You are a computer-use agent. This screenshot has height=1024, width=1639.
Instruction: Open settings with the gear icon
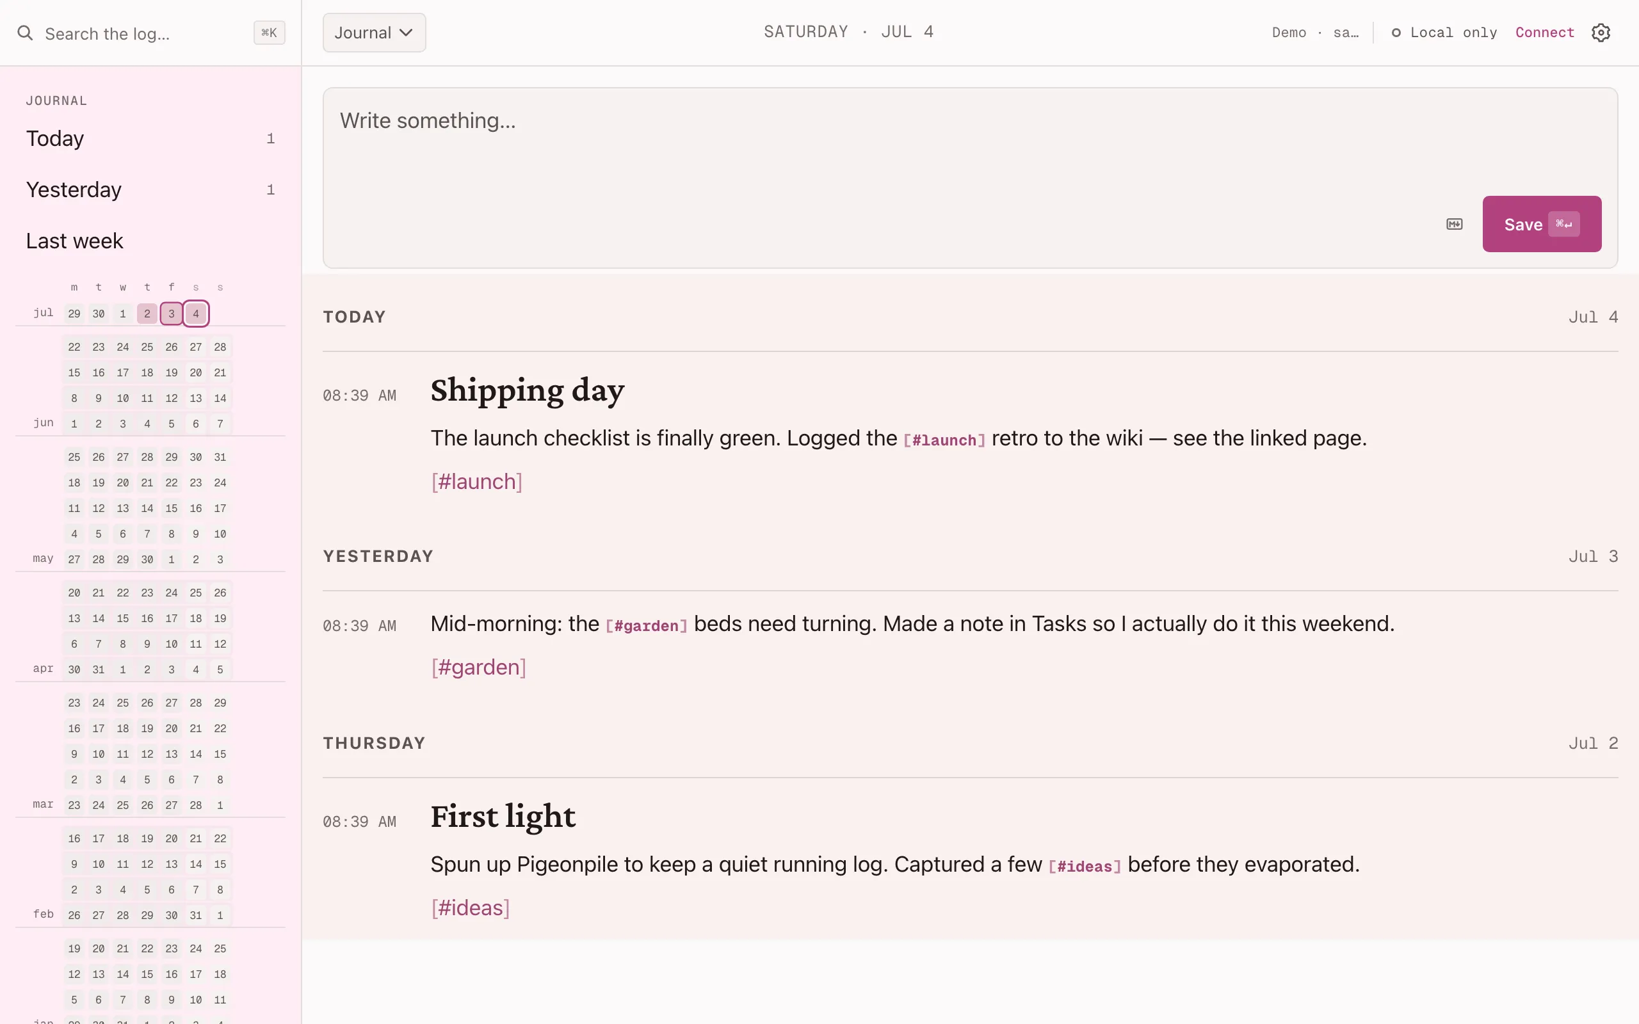pos(1601,33)
